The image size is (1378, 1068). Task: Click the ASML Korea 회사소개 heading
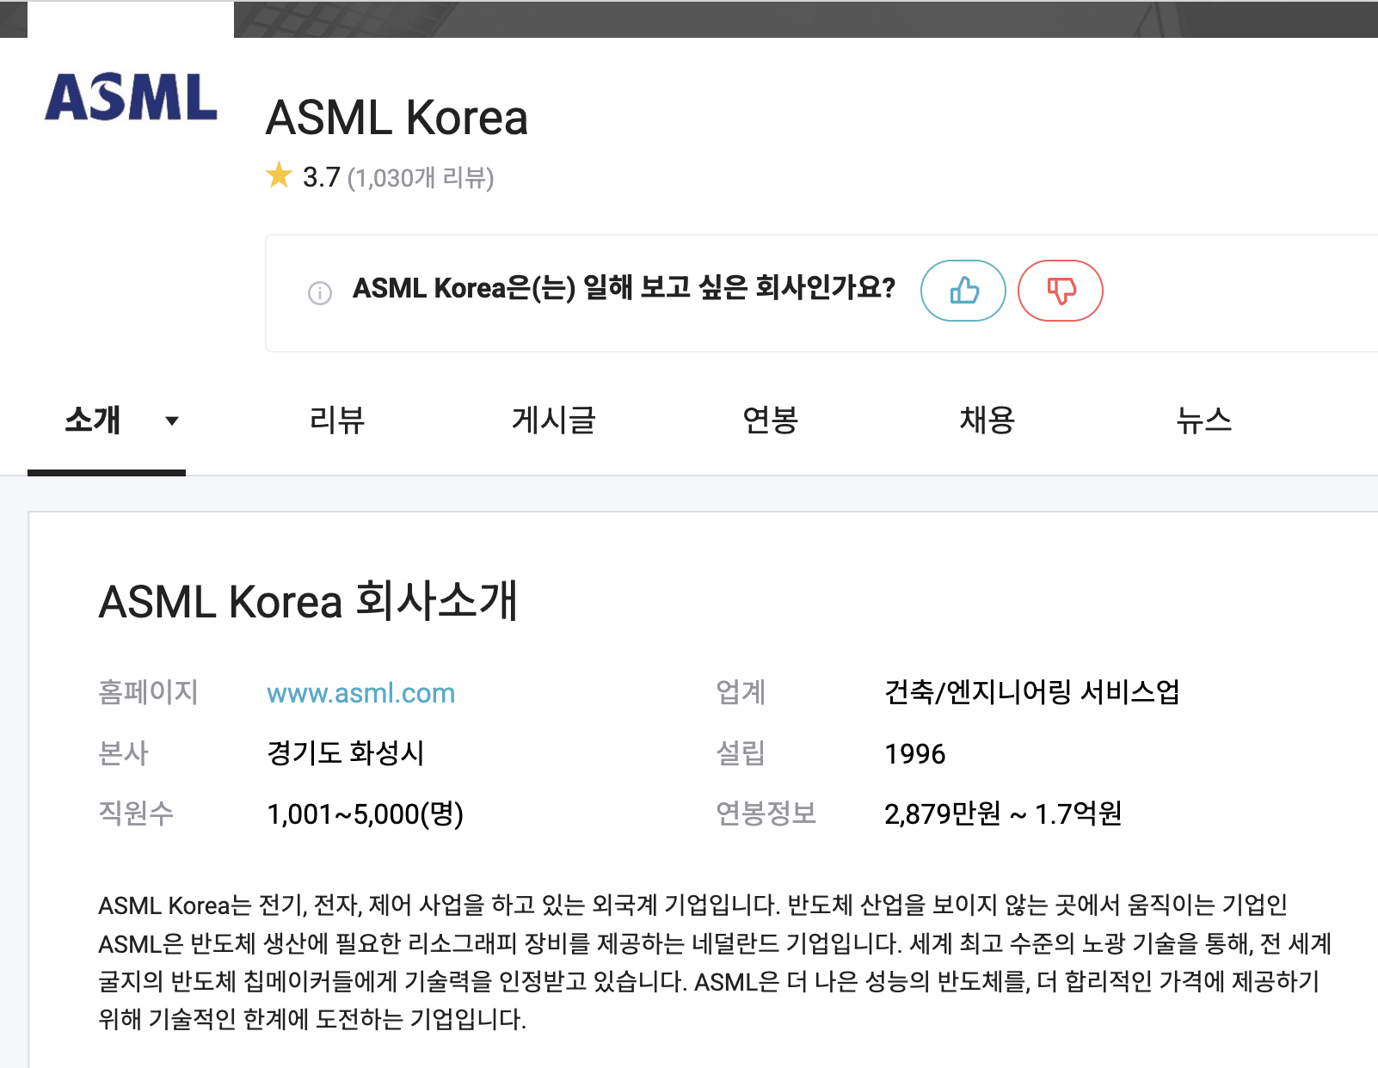pos(308,601)
